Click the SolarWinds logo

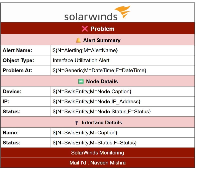pos(97,14)
